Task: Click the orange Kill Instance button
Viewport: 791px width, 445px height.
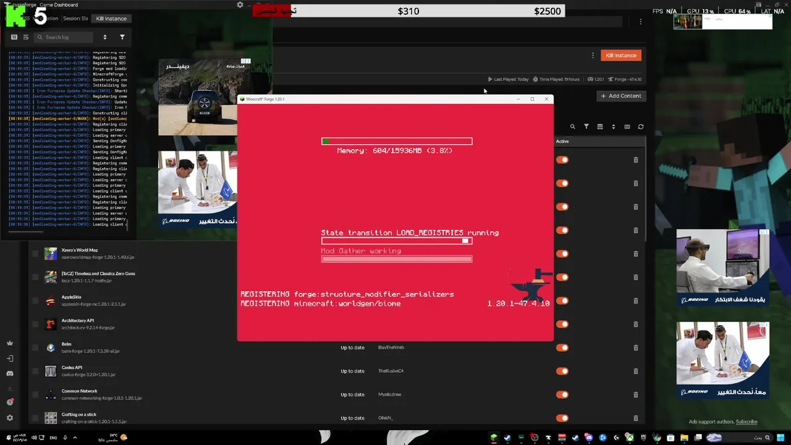Action: (621, 56)
